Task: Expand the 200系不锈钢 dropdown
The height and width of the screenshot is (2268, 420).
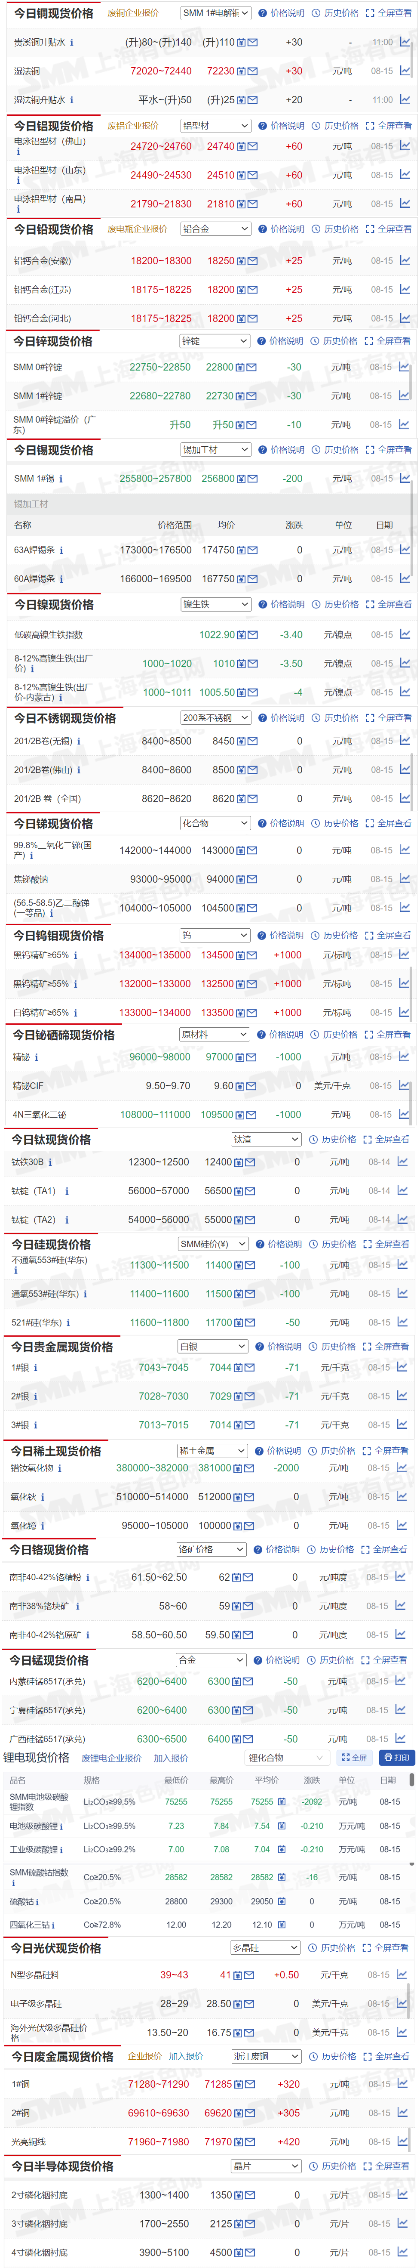Action: [216, 718]
